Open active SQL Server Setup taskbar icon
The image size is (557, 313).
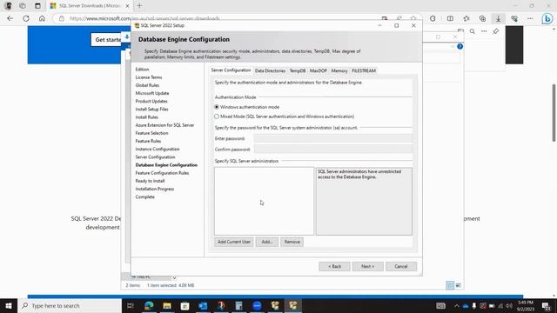click(x=293, y=305)
